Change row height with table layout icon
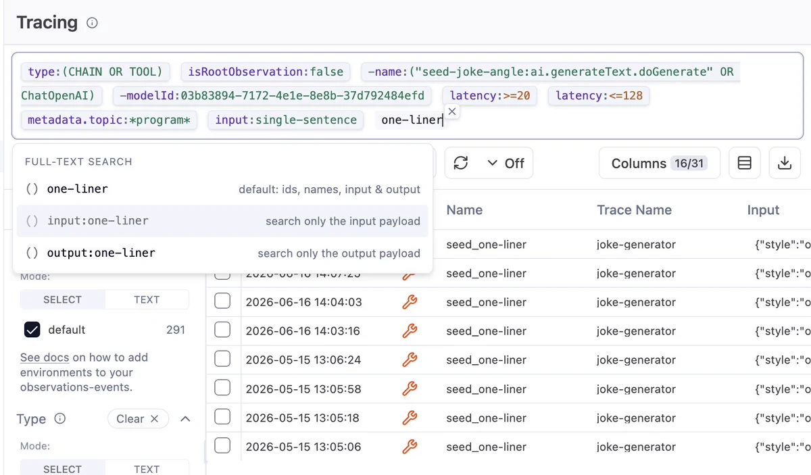Screen dimensions: 811x475 [x=745, y=164]
